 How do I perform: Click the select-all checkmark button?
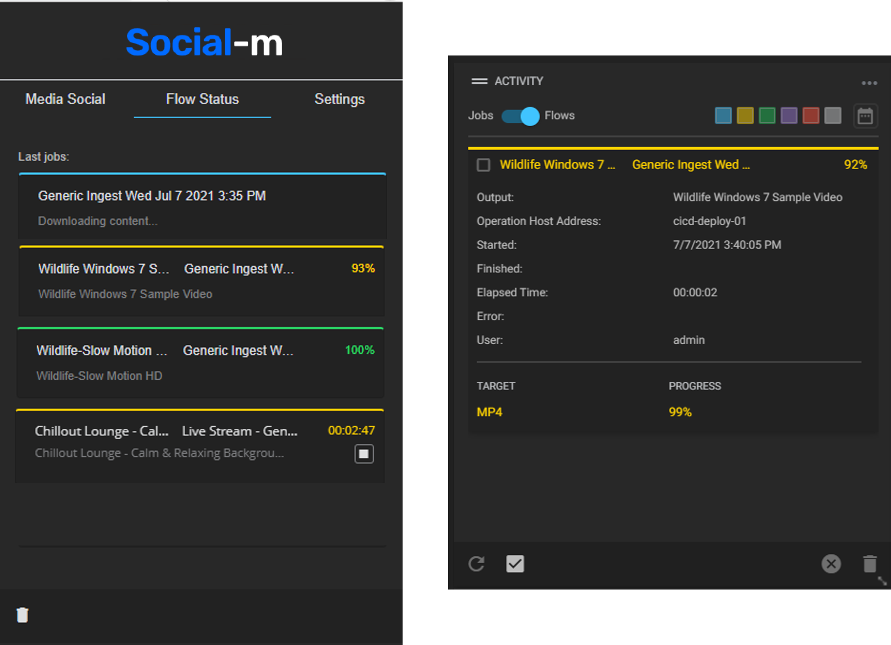(515, 564)
